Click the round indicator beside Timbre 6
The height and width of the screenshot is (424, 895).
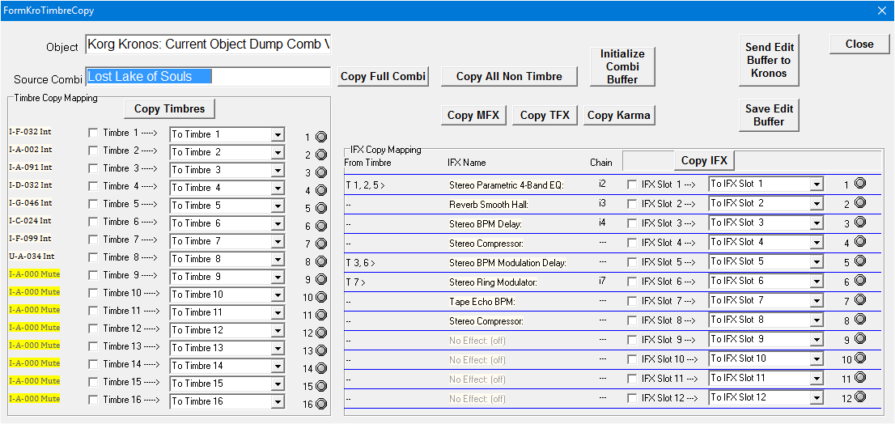(321, 226)
